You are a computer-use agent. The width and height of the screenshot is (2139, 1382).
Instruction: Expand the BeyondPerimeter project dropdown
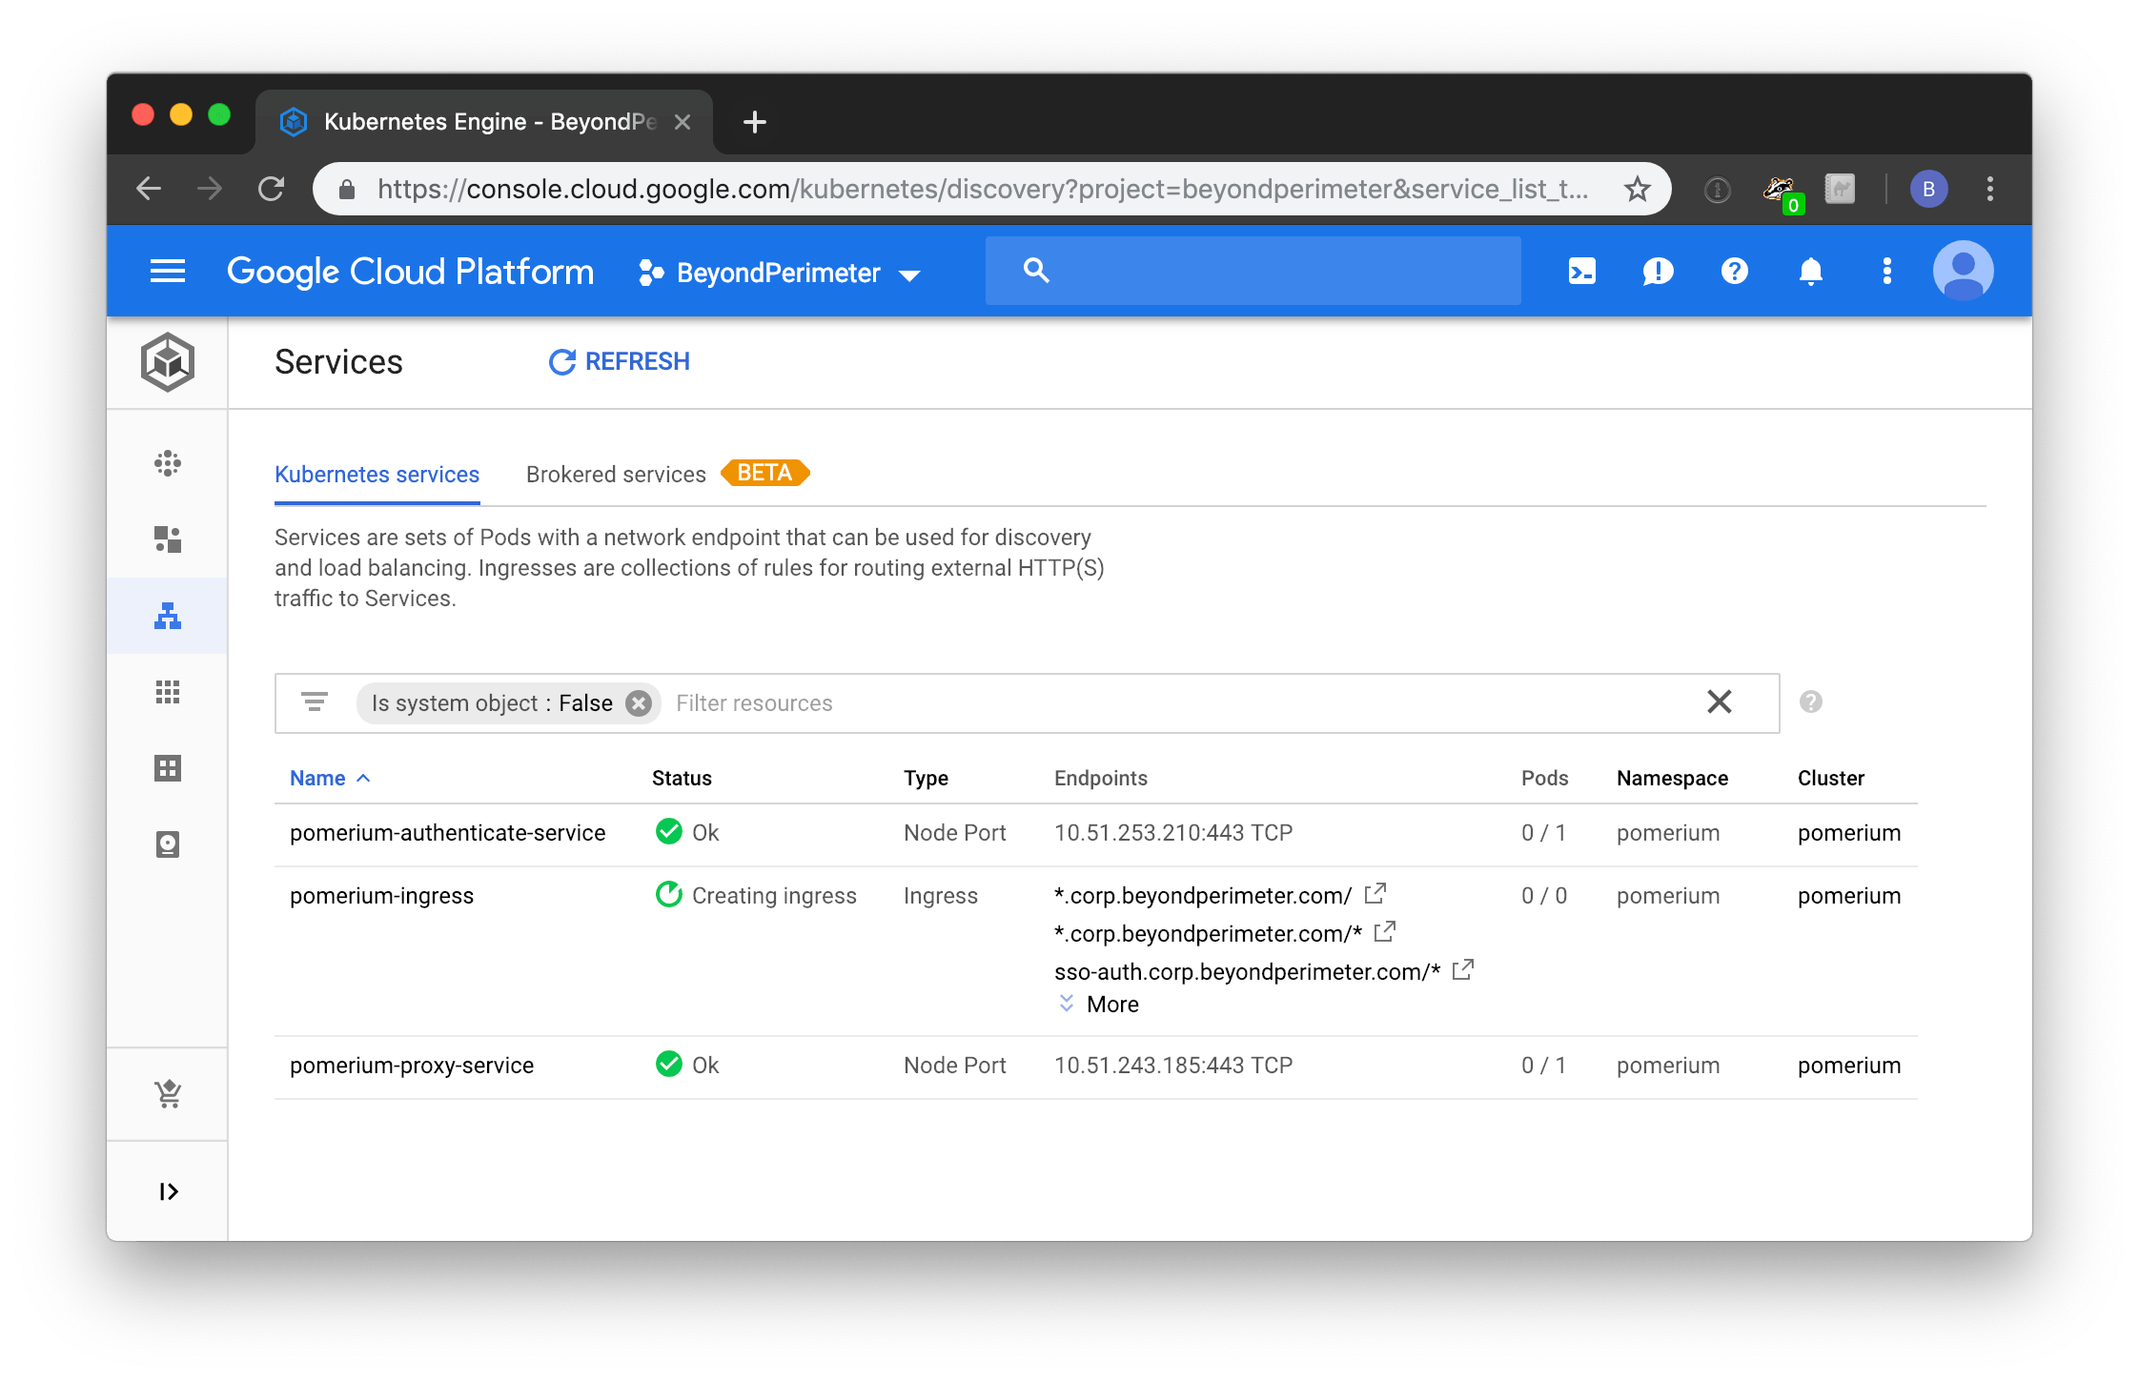click(779, 274)
